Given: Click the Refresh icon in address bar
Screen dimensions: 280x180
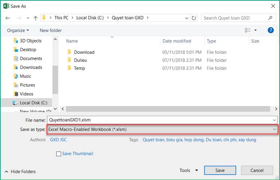Looking at the screenshot, I should pyautogui.click(x=194, y=18).
